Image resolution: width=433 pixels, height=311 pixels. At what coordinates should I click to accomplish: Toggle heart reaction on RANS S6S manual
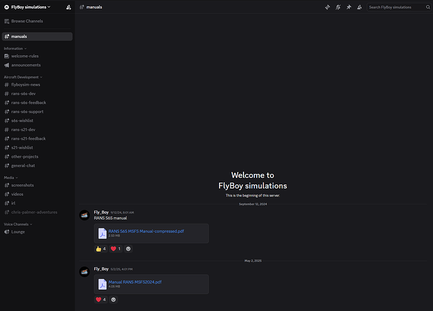click(x=115, y=249)
